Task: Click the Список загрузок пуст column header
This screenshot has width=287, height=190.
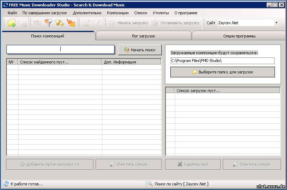Action: point(227,91)
